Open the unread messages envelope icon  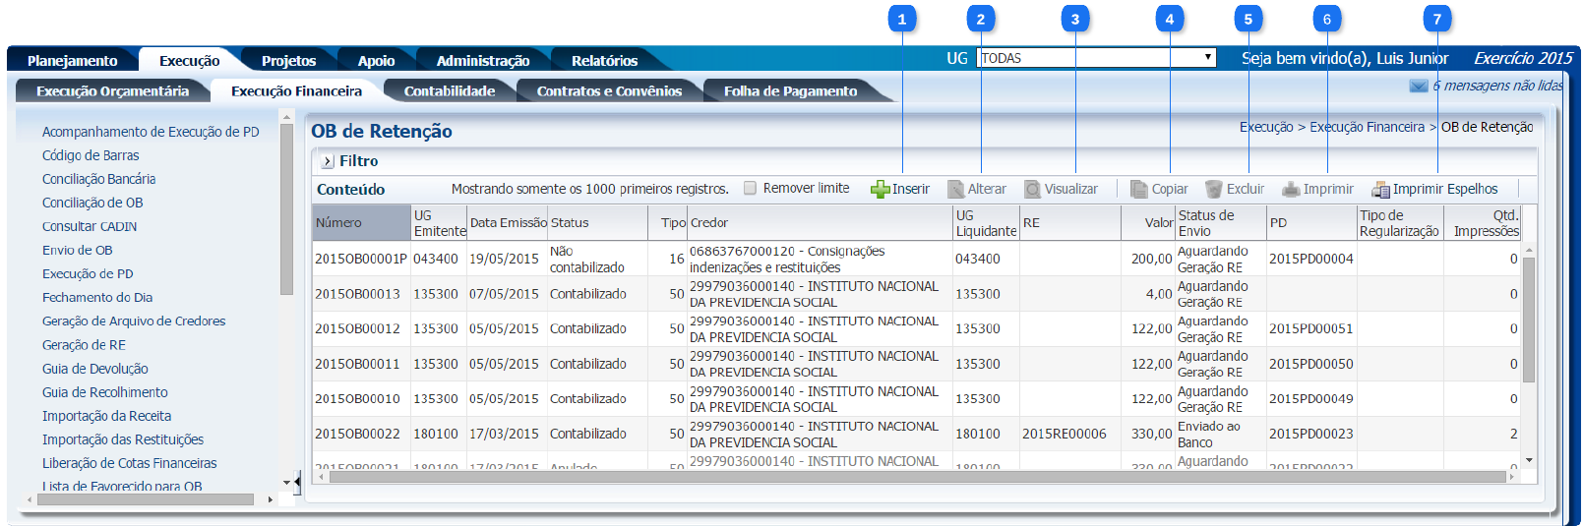1418,87
